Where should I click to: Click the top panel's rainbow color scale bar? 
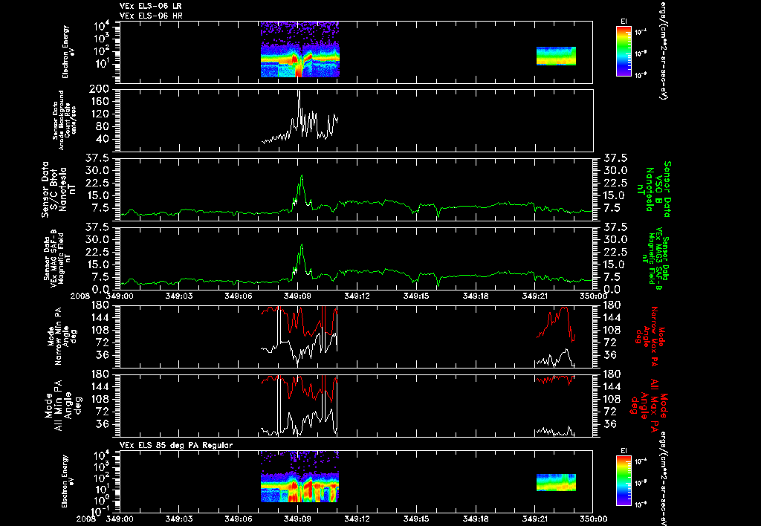[x=624, y=51]
